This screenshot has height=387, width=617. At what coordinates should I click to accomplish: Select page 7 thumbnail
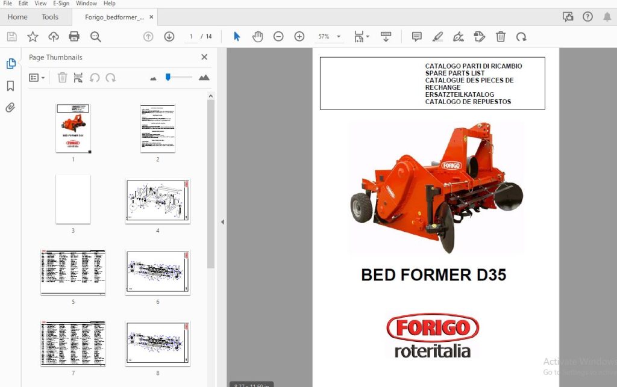point(73,344)
